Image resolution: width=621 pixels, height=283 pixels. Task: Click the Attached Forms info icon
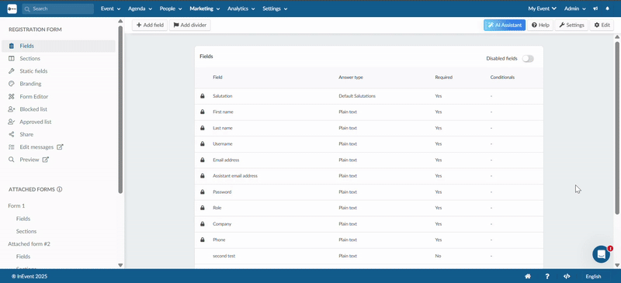click(x=60, y=189)
